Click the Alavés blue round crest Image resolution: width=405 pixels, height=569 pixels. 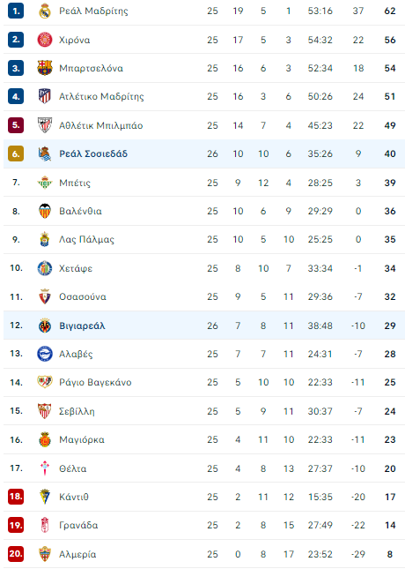click(x=45, y=354)
